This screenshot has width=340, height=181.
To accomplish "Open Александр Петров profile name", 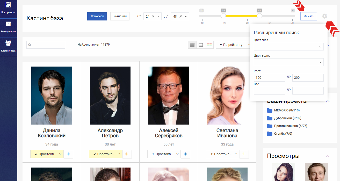I will [x=110, y=133].
